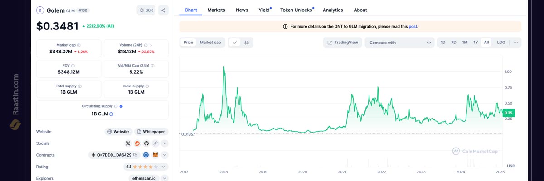Click the circulating supply progress circle icon
This screenshot has width=544, height=181.
(x=111, y=114)
